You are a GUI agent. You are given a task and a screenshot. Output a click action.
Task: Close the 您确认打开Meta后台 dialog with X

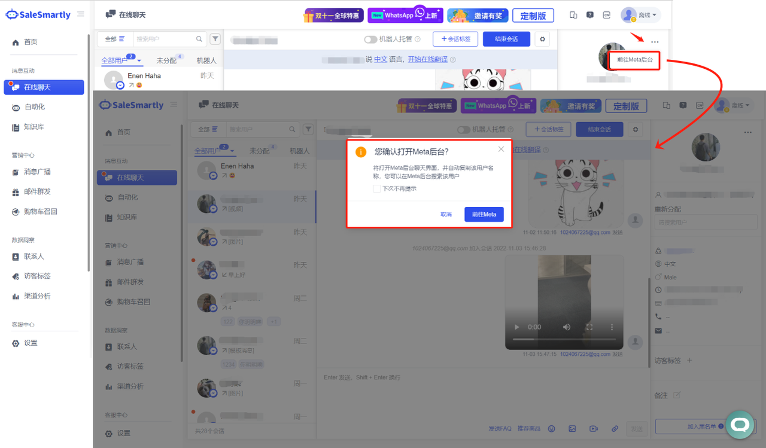pyautogui.click(x=501, y=149)
